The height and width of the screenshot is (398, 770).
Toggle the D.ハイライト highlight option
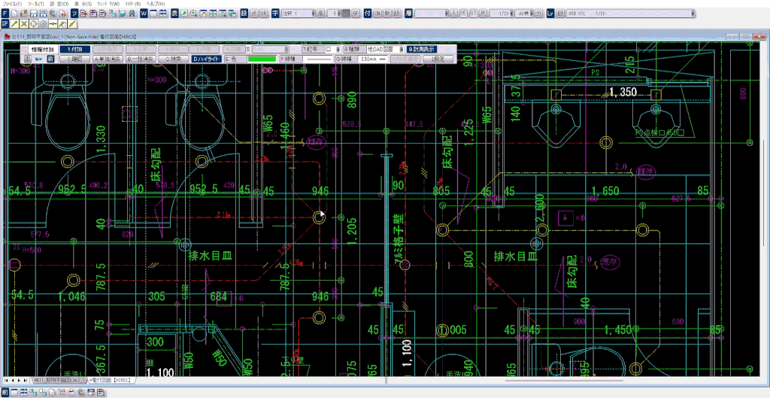coord(208,59)
